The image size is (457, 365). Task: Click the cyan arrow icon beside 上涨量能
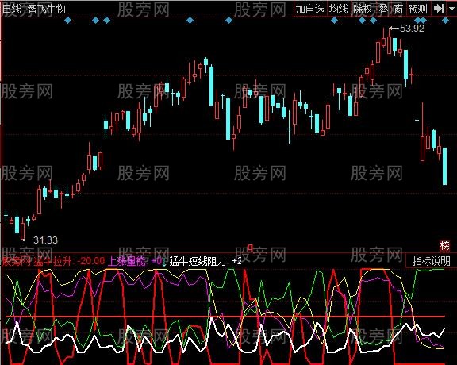pyautogui.click(x=164, y=262)
